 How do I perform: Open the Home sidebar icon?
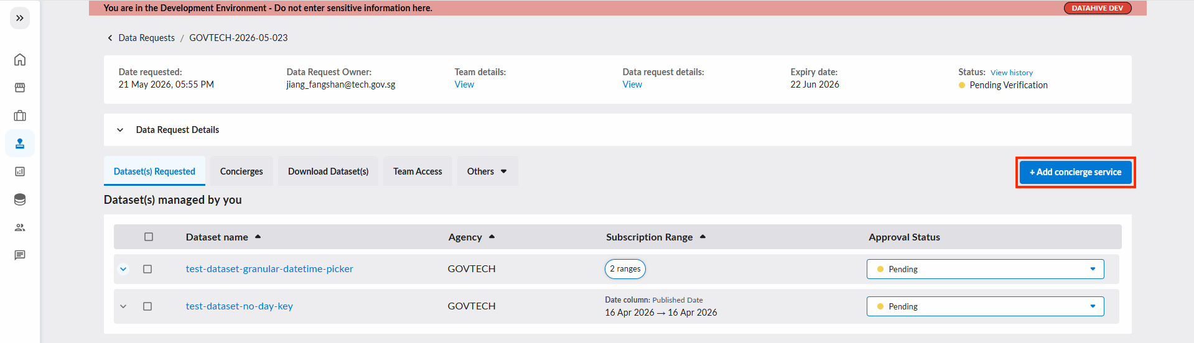(20, 60)
